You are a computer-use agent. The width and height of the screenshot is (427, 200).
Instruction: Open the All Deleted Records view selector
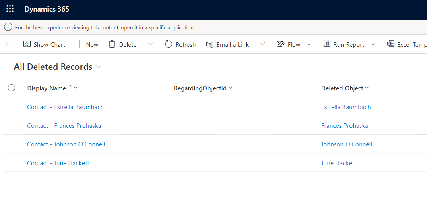click(58, 67)
